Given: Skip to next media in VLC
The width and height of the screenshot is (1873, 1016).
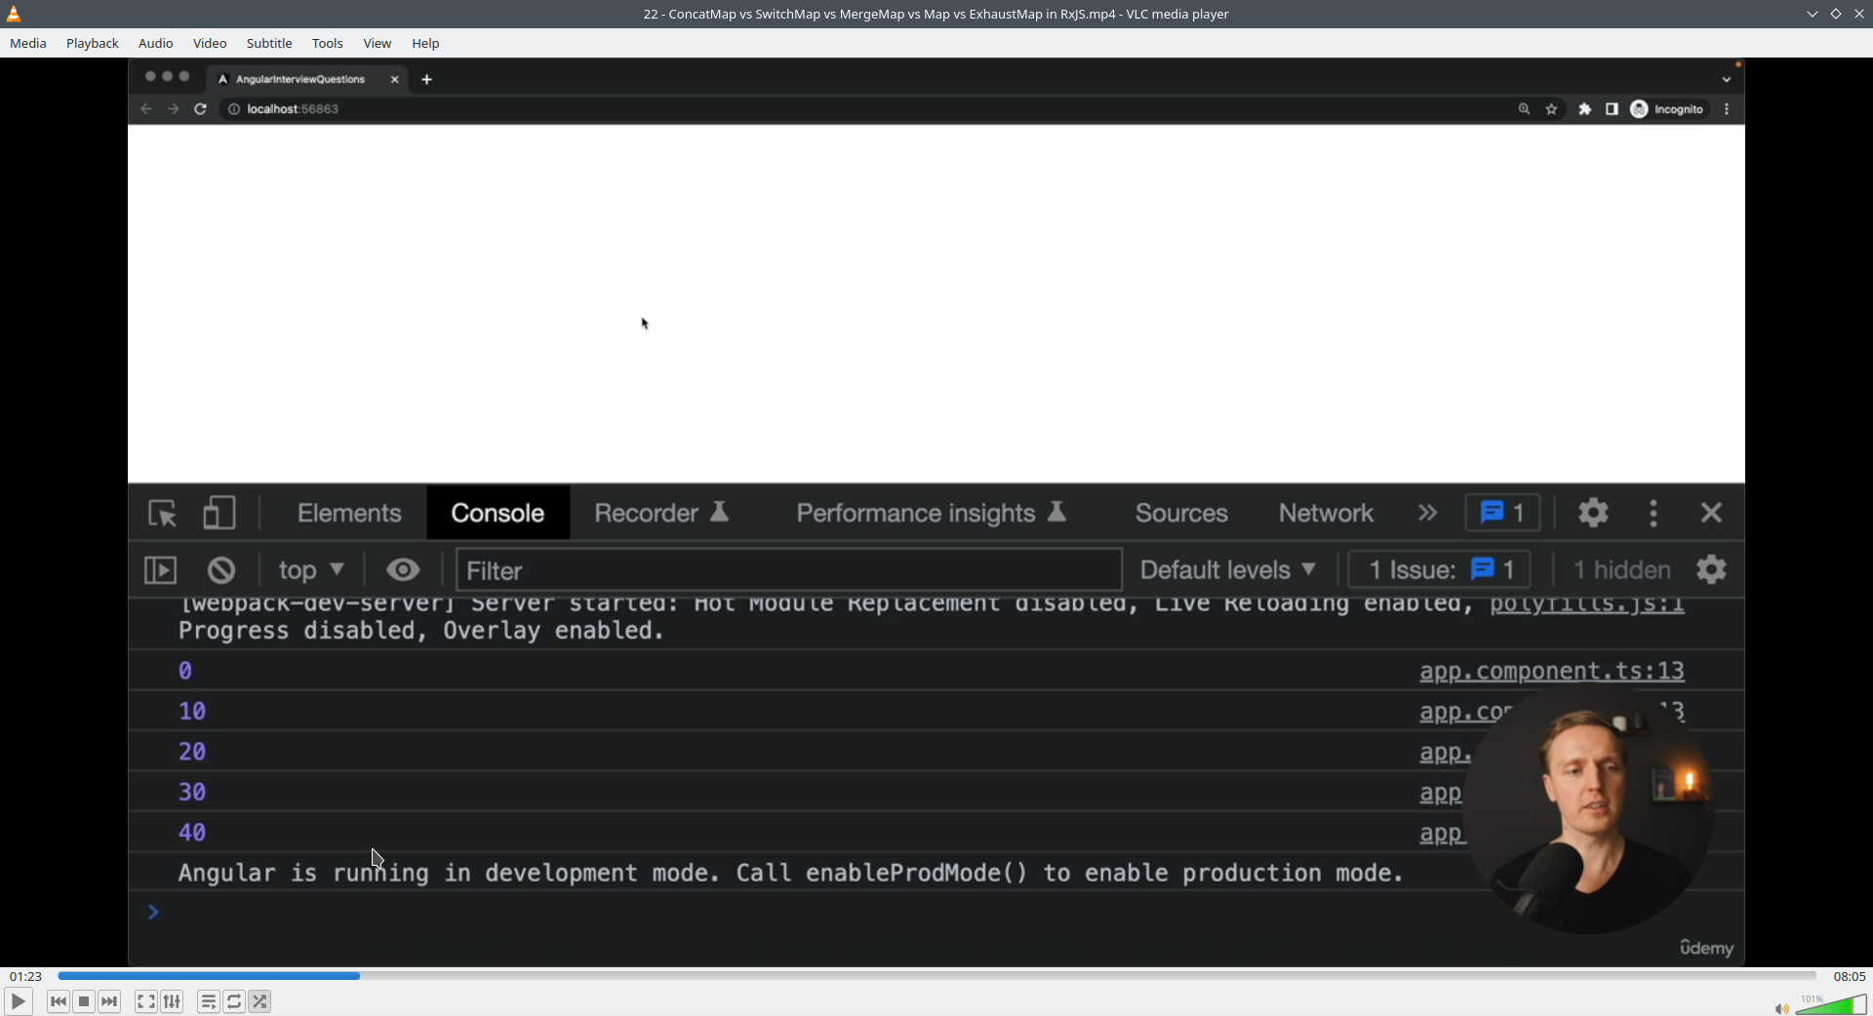Looking at the screenshot, I should click(x=109, y=1001).
